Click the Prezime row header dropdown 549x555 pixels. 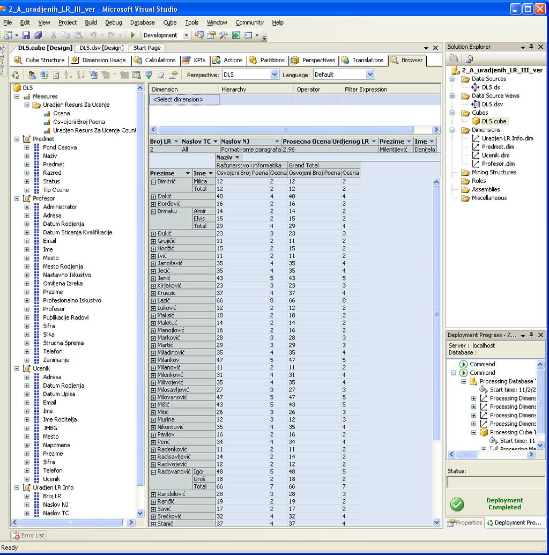(x=188, y=173)
